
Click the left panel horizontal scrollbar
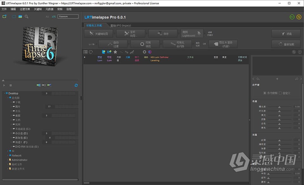coord(40,180)
